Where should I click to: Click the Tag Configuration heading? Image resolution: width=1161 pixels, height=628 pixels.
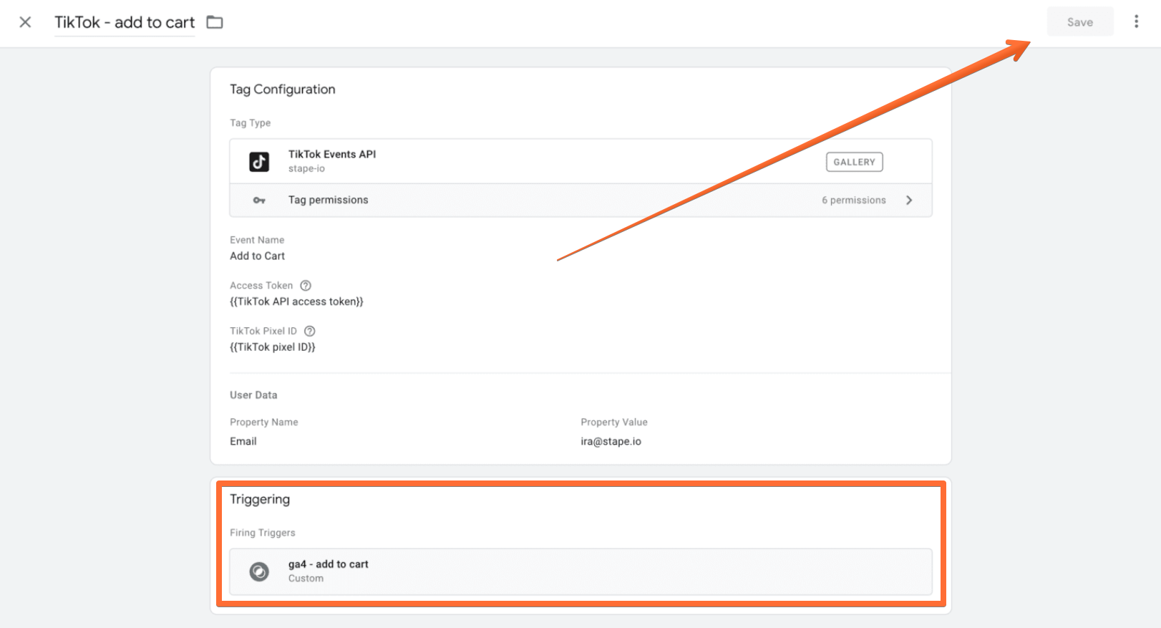(282, 90)
